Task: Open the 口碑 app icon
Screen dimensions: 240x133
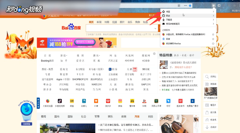Action: tap(96, 101)
